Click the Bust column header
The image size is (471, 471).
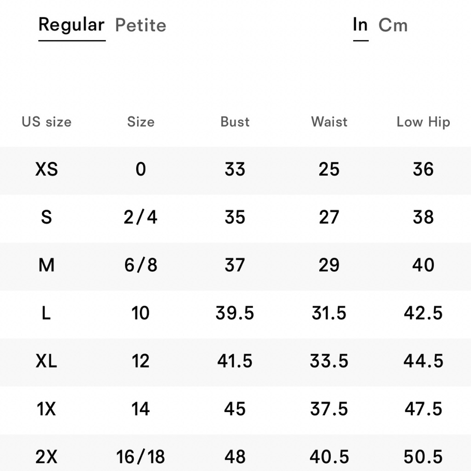point(235,122)
